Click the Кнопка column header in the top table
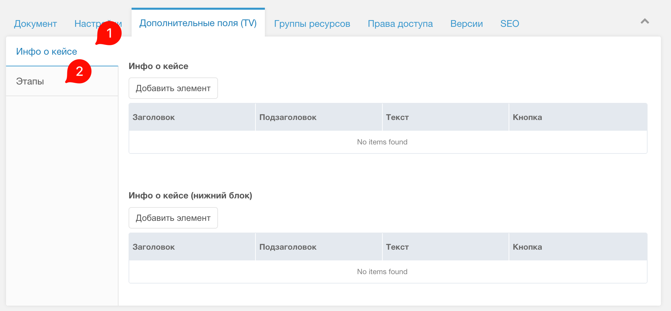The image size is (671, 311). coord(527,117)
